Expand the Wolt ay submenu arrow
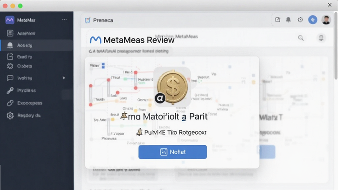This screenshot has width=338, height=190. pyautogui.click(x=64, y=78)
